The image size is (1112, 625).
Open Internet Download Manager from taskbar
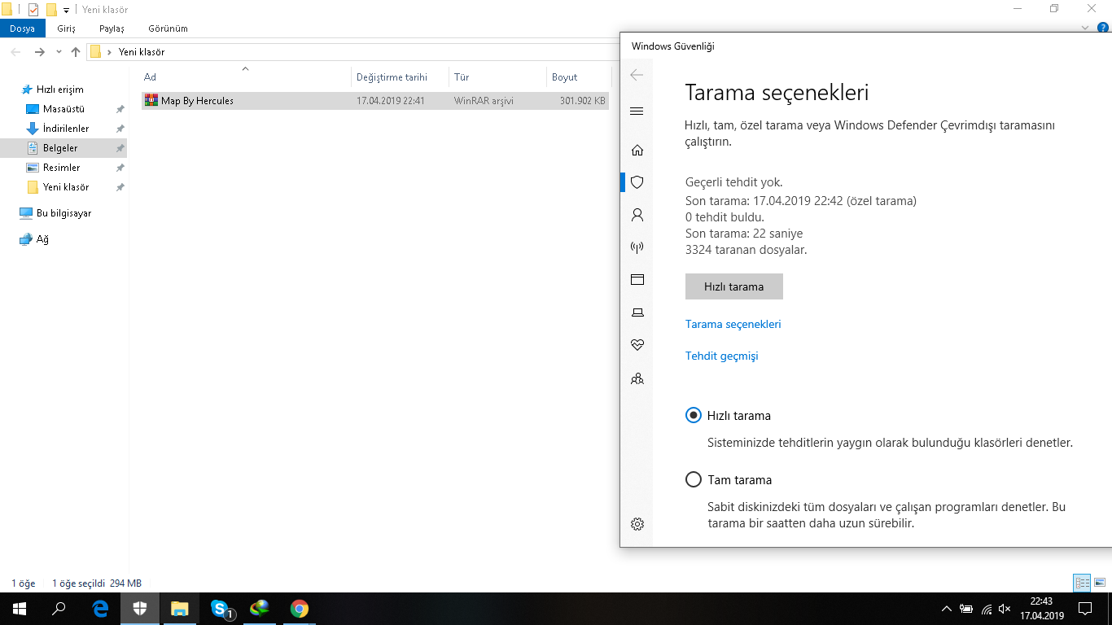pos(260,609)
